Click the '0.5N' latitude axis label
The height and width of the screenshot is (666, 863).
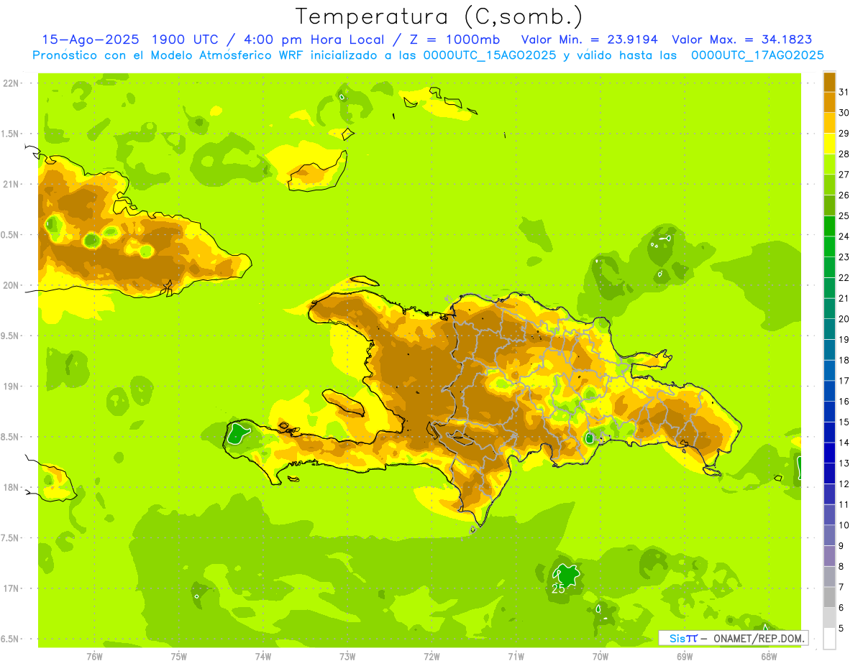(x=12, y=235)
